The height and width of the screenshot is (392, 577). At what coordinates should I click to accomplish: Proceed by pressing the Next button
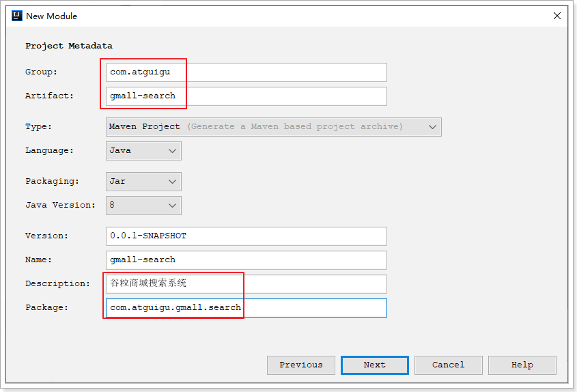pyautogui.click(x=374, y=365)
